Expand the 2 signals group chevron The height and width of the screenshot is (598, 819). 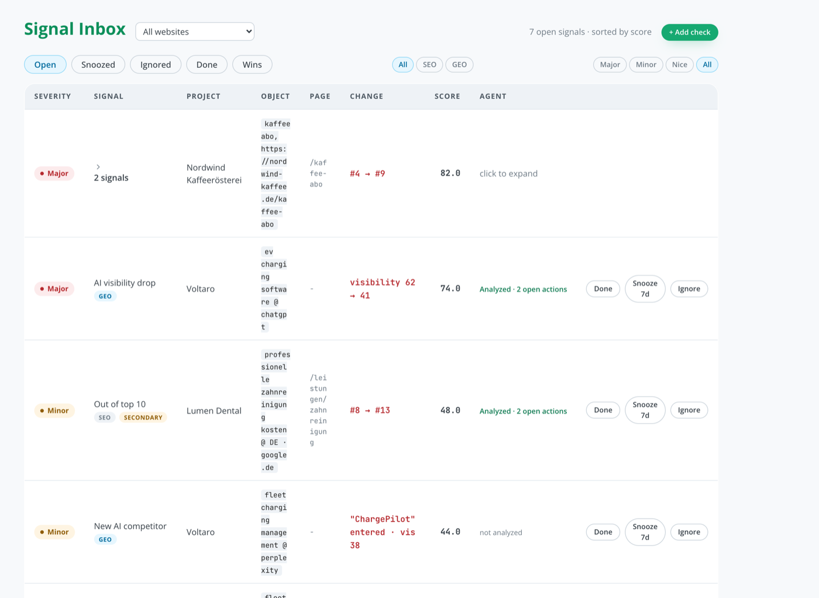[x=98, y=167]
